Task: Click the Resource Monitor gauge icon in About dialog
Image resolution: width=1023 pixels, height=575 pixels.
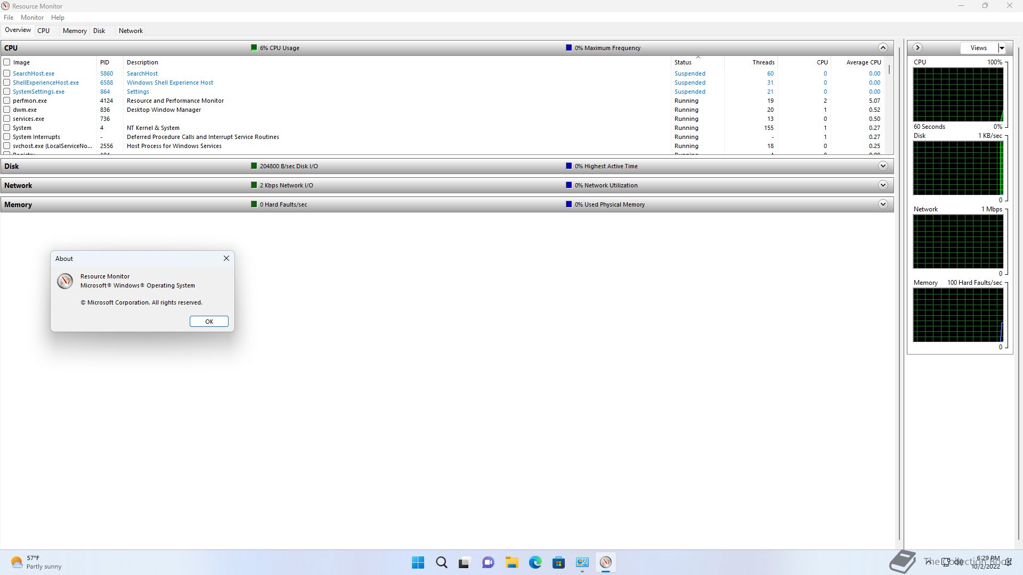Action: click(x=65, y=281)
